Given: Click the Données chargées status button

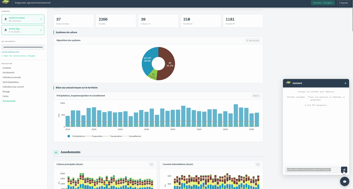Looking at the screenshot, I should pos(323,3).
